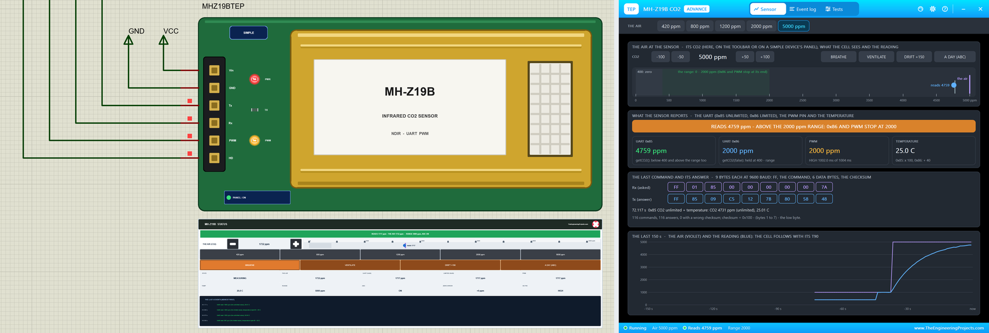Toggle the SIMPLE mode button on the board
989x333 pixels.
coord(249,33)
